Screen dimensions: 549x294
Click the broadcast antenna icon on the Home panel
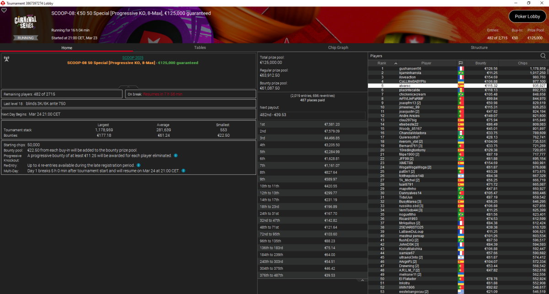6,59
